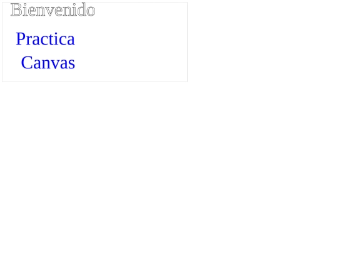Click the letter d in Bienvenido
338x254 pixels.
point(83,10)
